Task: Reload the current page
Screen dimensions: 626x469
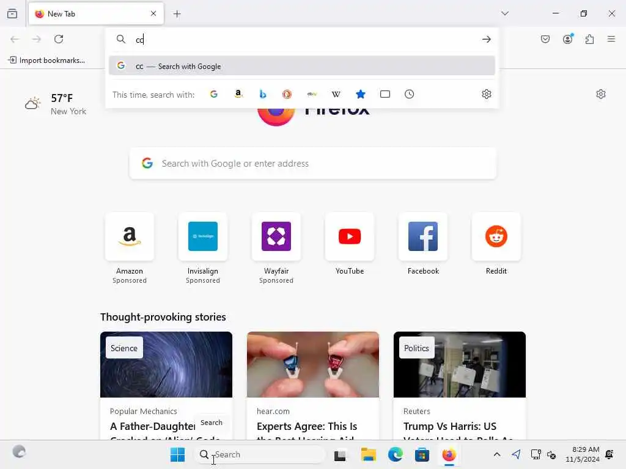Action: (x=59, y=39)
